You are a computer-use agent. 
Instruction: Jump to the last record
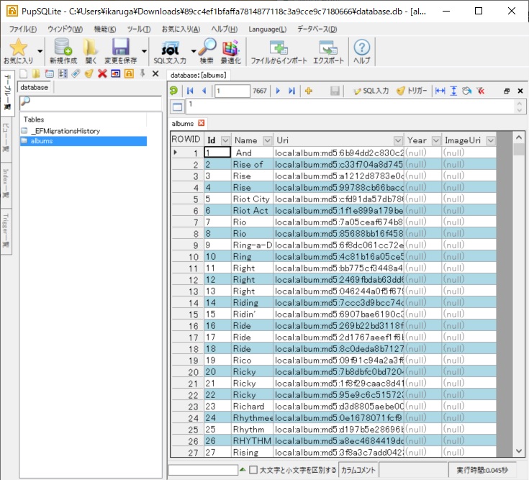coord(291,91)
